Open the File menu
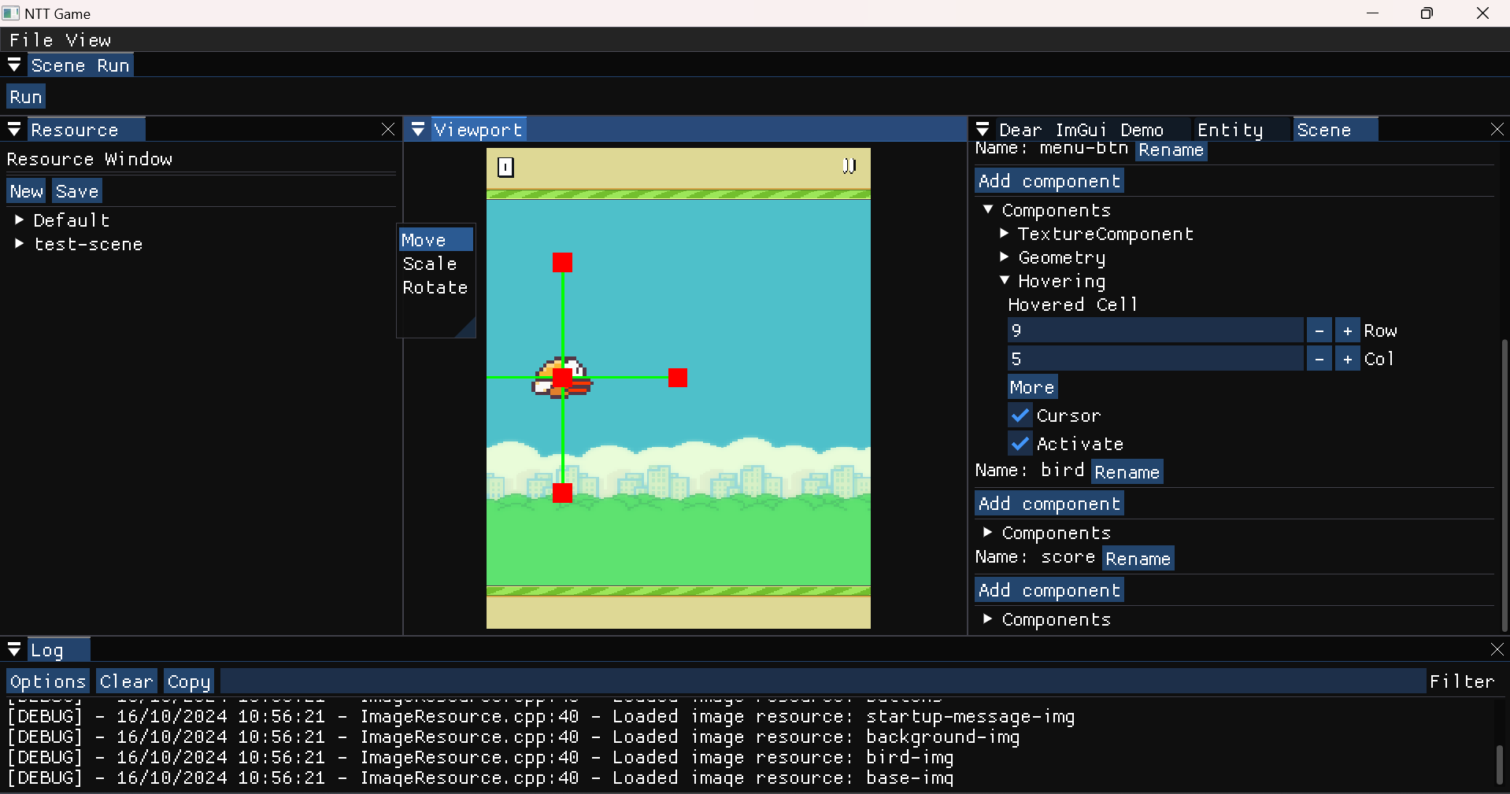 (x=31, y=40)
